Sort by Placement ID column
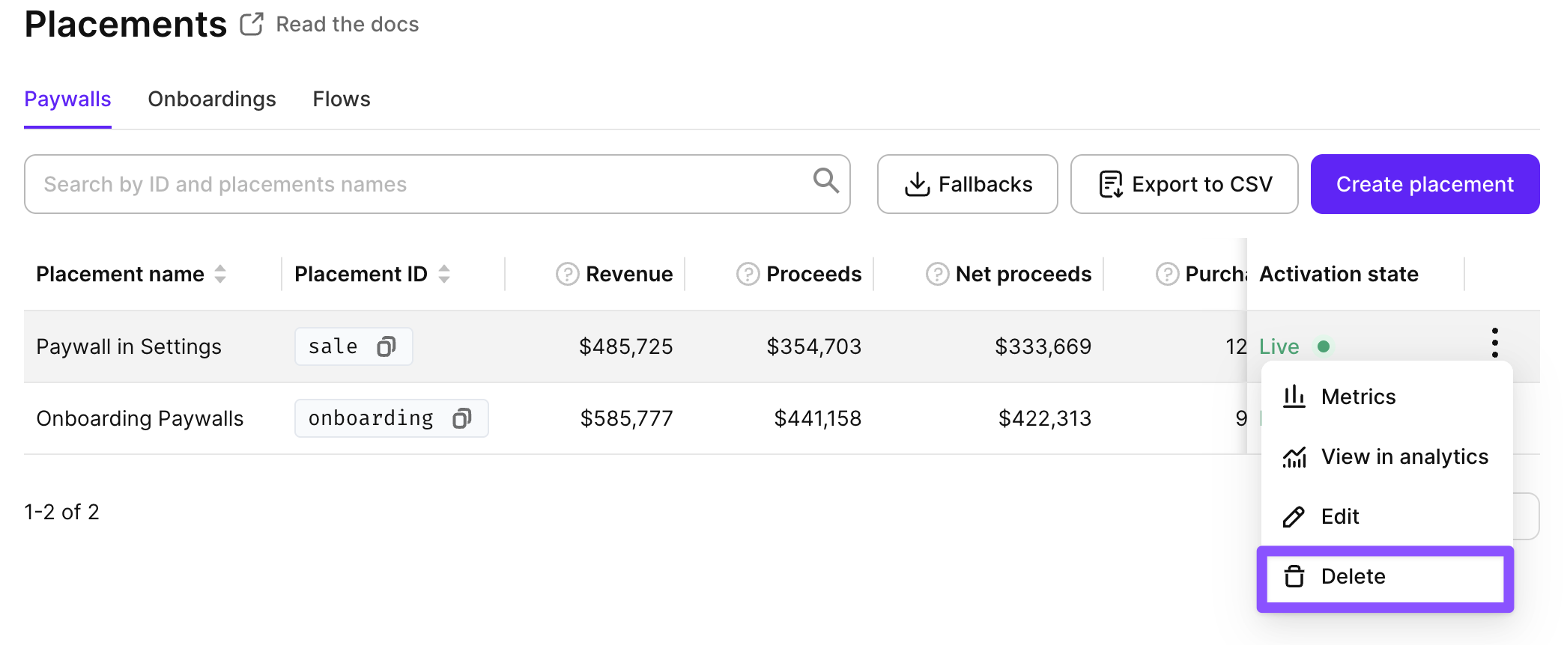 click(x=444, y=274)
